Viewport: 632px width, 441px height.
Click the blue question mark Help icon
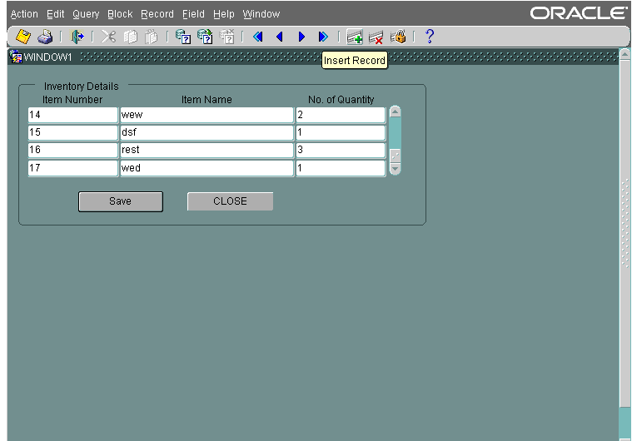430,37
